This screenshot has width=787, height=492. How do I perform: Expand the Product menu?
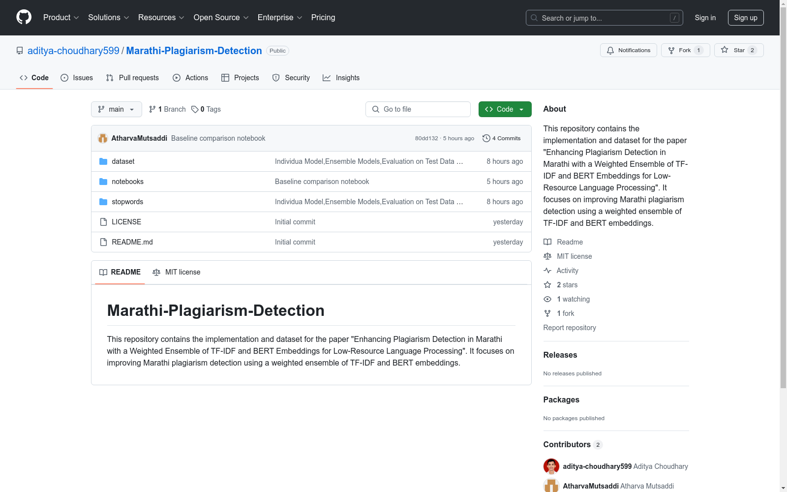(x=61, y=17)
